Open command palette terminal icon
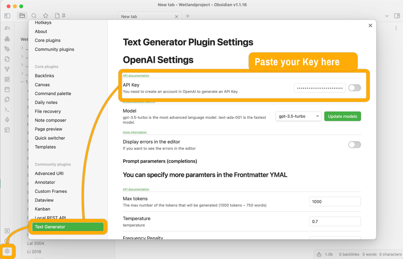Image resolution: width=403 pixels, height=259 pixels. pyautogui.click(x=7, y=110)
